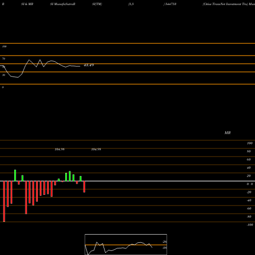
Task: Click the -40 label on MR axis
Action: tap(249, 200)
